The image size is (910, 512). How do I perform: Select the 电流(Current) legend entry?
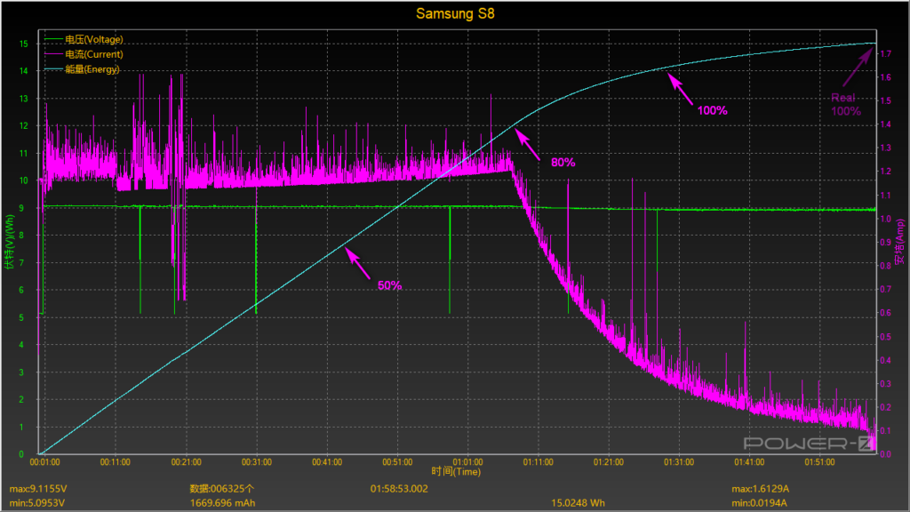click(x=94, y=54)
